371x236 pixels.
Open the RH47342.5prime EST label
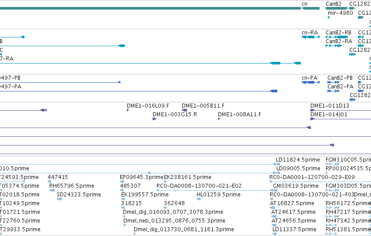(x=348, y=221)
